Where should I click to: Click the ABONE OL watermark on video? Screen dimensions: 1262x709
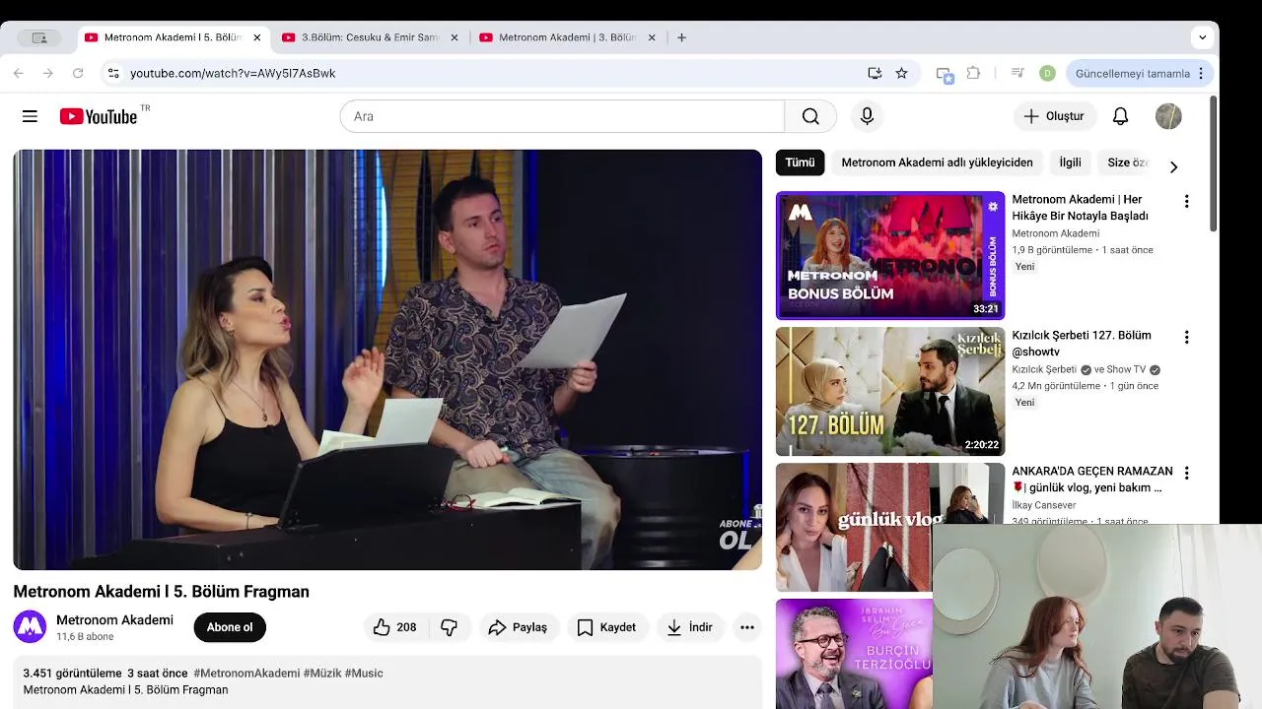click(x=738, y=535)
